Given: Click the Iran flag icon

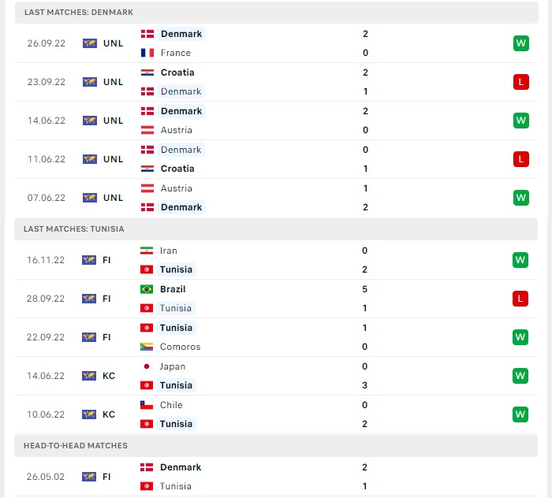Looking at the screenshot, I should point(147,251).
